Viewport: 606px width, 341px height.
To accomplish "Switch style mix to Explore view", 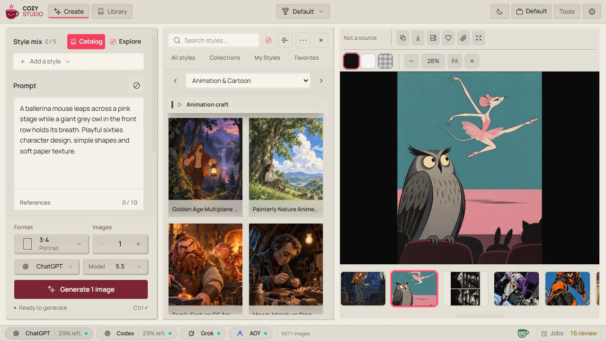I will pos(125,42).
